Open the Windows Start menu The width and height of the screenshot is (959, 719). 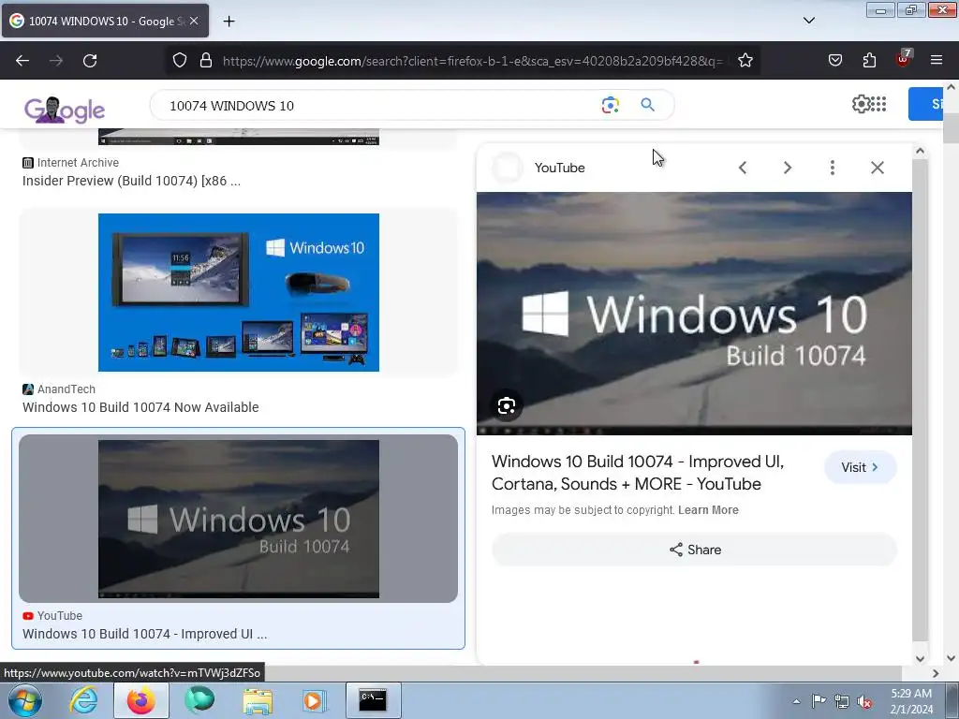click(25, 700)
